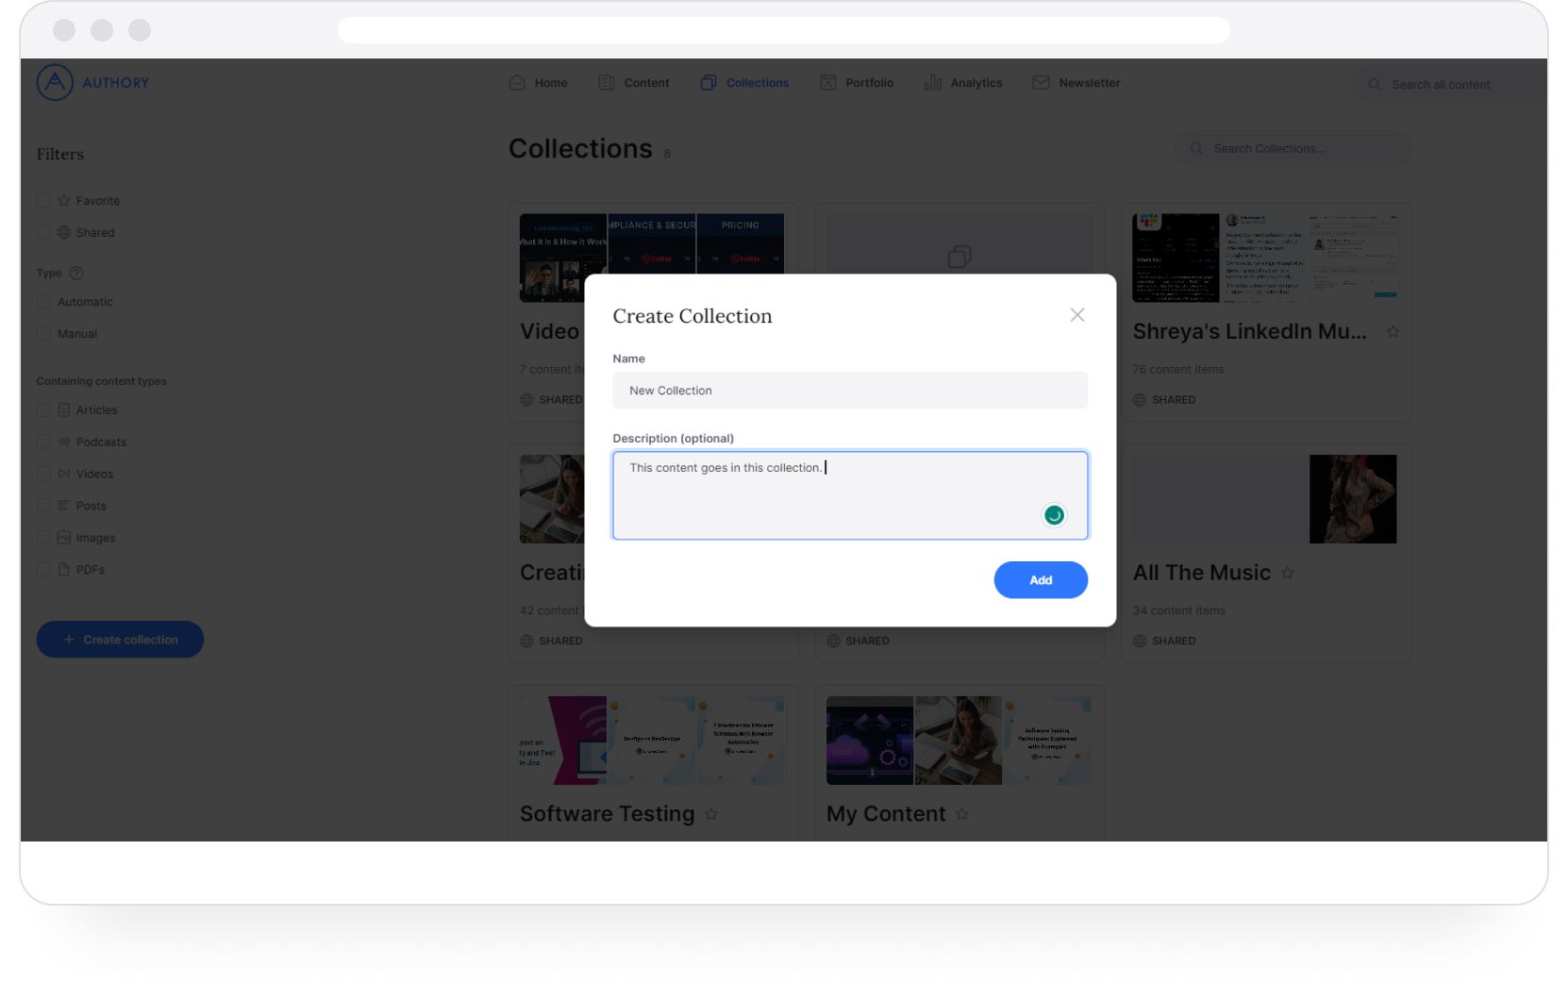Click the Collections nav stack icon
1568x1000 pixels.
pyautogui.click(x=709, y=83)
